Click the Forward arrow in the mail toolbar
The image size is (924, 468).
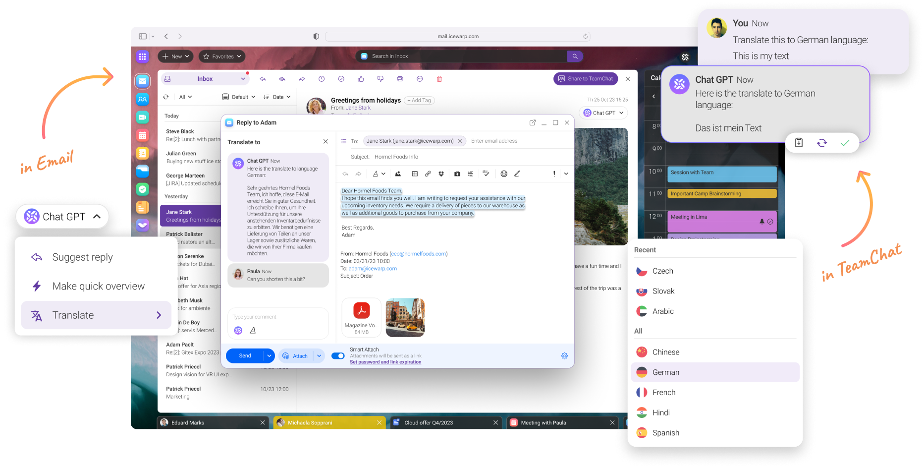[x=302, y=79]
